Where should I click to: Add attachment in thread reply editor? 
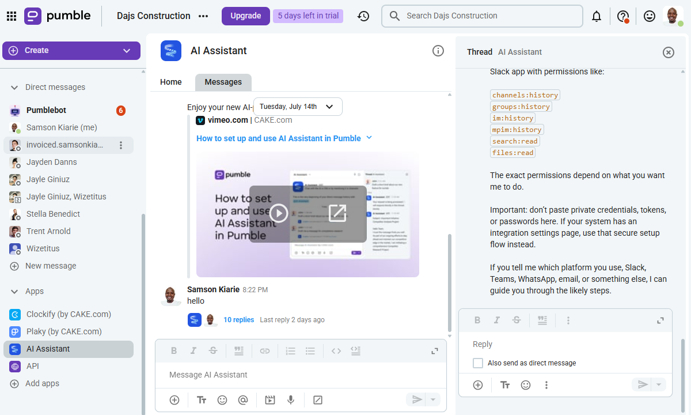coord(478,385)
